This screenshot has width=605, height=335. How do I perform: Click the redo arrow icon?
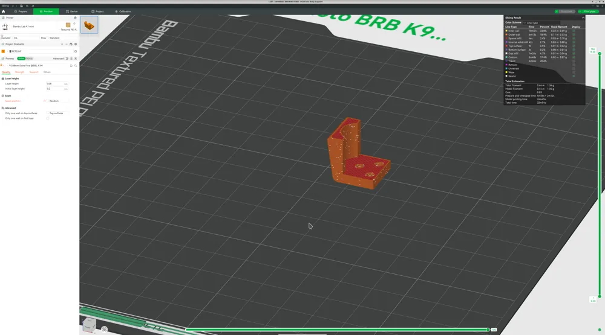(33, 6)
